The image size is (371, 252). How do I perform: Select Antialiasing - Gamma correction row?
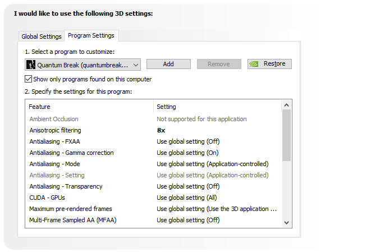pyautogui.click(x=71, y=153)
